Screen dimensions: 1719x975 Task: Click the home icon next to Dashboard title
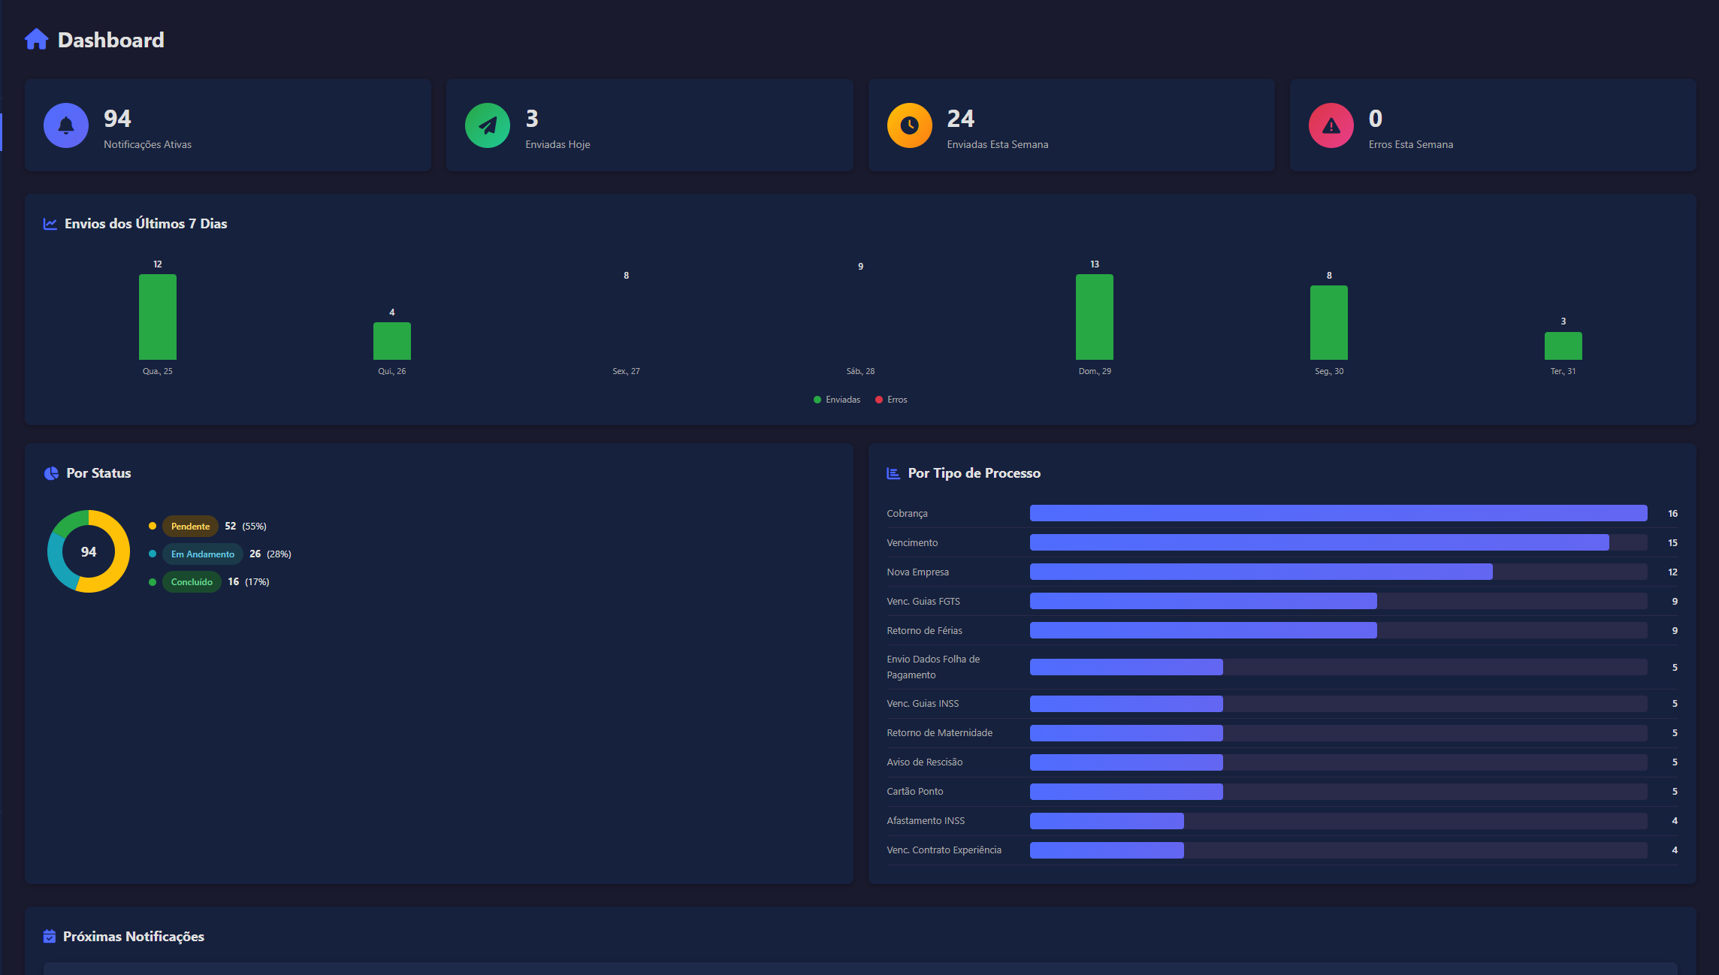pos(36,39)
